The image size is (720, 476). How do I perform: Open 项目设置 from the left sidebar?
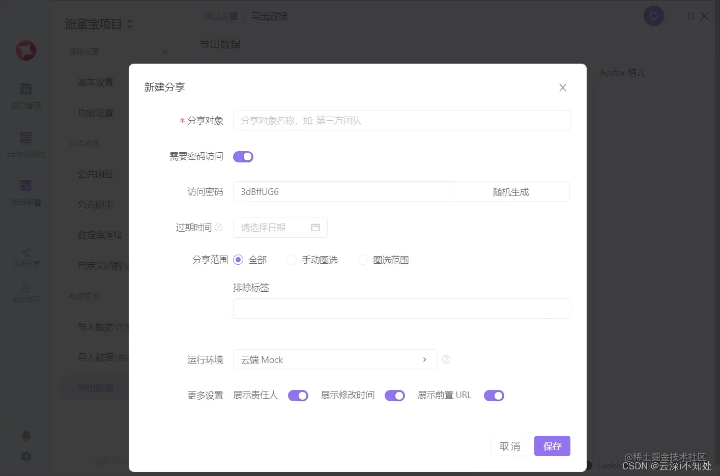tap(25, 192)
